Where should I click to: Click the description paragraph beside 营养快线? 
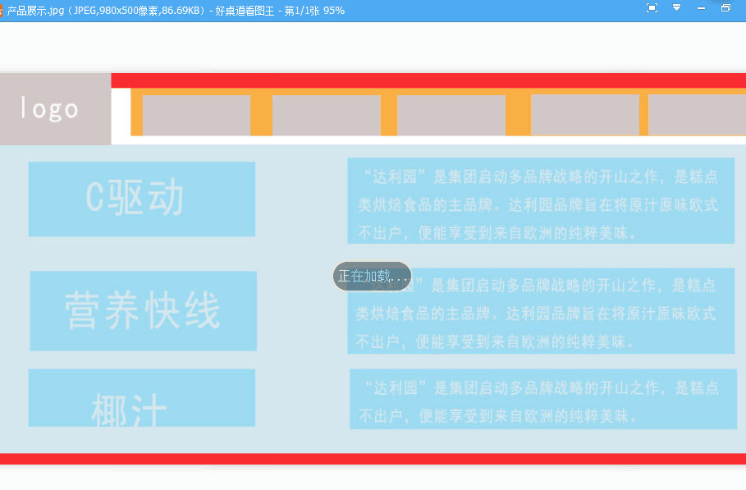(x=541, y=310)
